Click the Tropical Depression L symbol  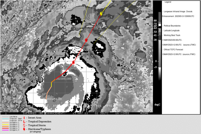24,122
